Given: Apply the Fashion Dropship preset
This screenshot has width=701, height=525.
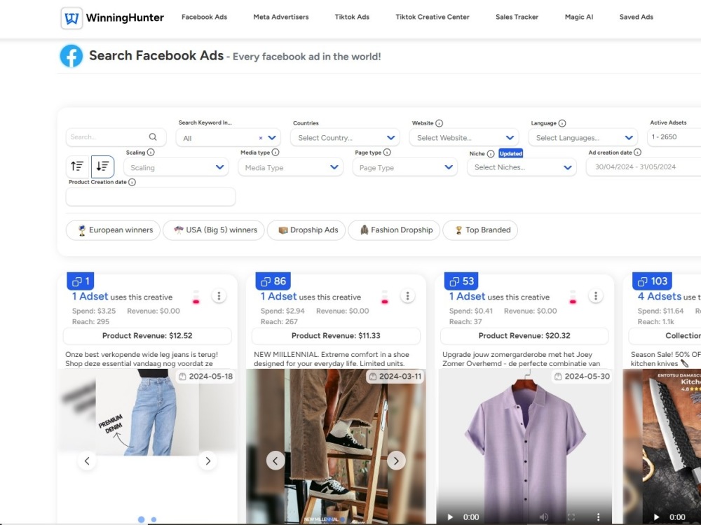Looking at the screenshot, I should 394,230.
